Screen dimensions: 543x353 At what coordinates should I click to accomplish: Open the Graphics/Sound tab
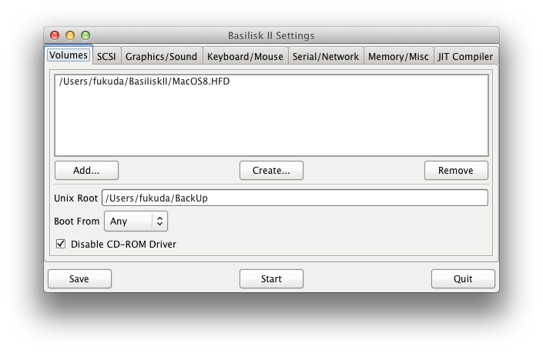click(x=161, y=56)
